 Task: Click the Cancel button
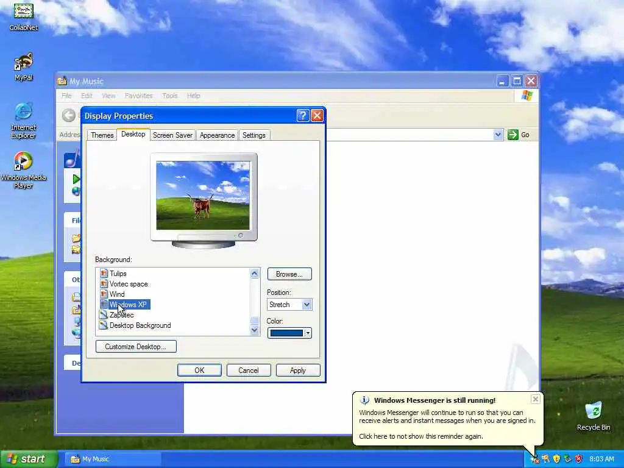pos(249,370)
